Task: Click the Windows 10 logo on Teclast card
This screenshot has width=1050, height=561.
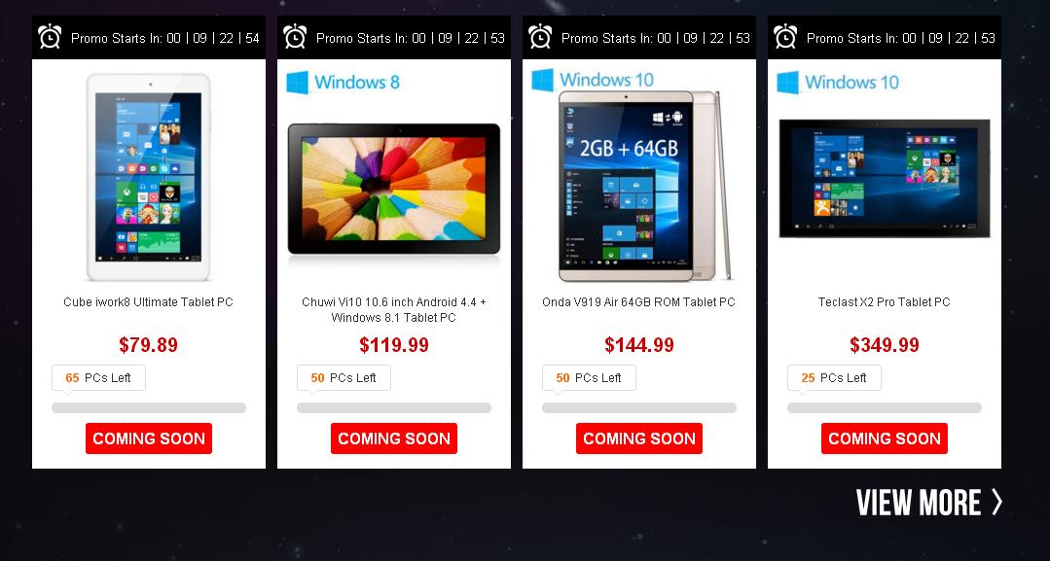Action: pos(838,83)
